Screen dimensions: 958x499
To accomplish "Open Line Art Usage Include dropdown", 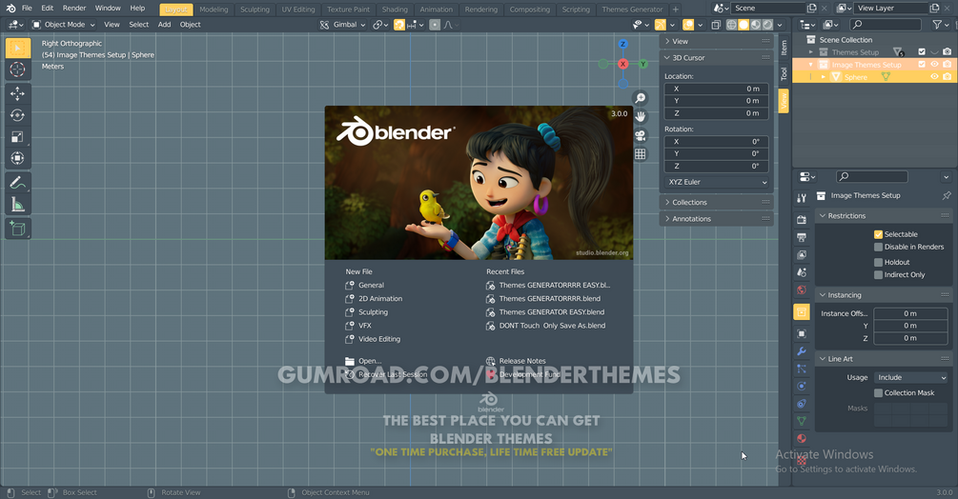I will 911,378.
